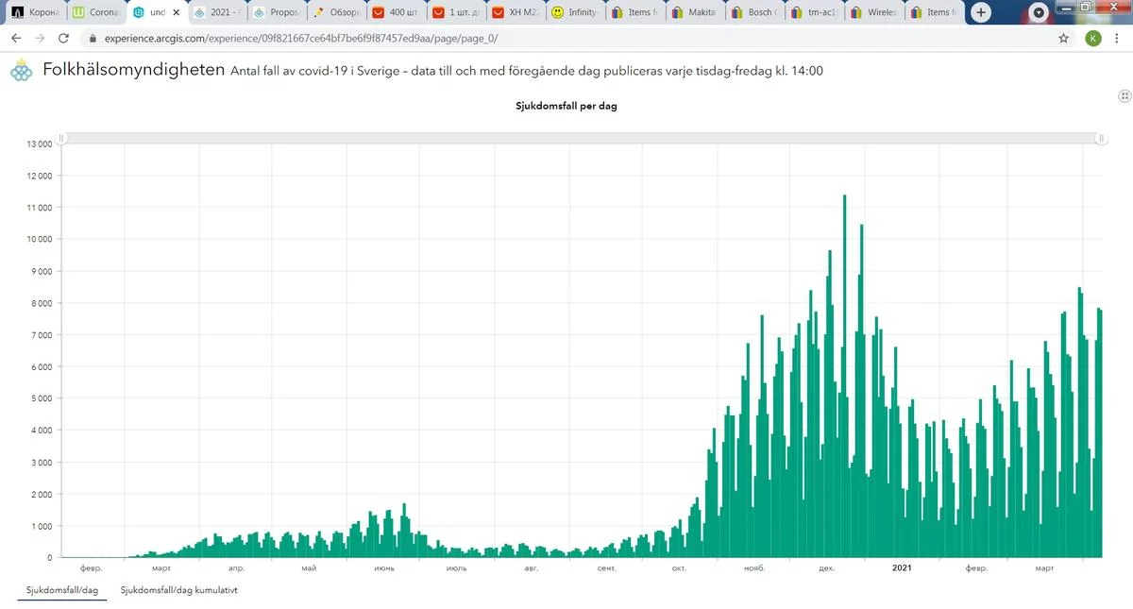Click the lock icon in address bar
Screen dimensions: 1133x609
click(92, 39)
